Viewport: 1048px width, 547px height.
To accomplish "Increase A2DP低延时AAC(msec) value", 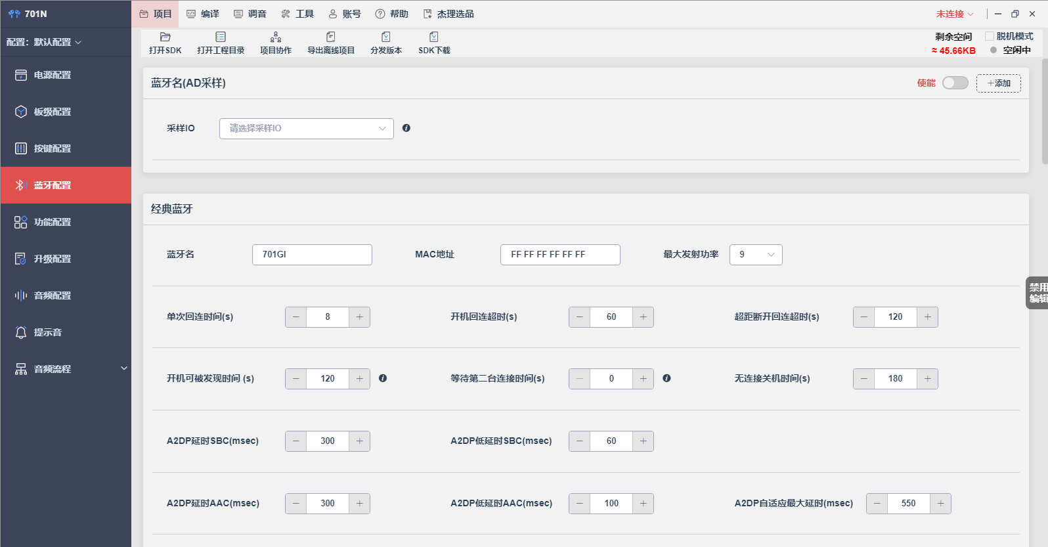I will tap(644, 504).
